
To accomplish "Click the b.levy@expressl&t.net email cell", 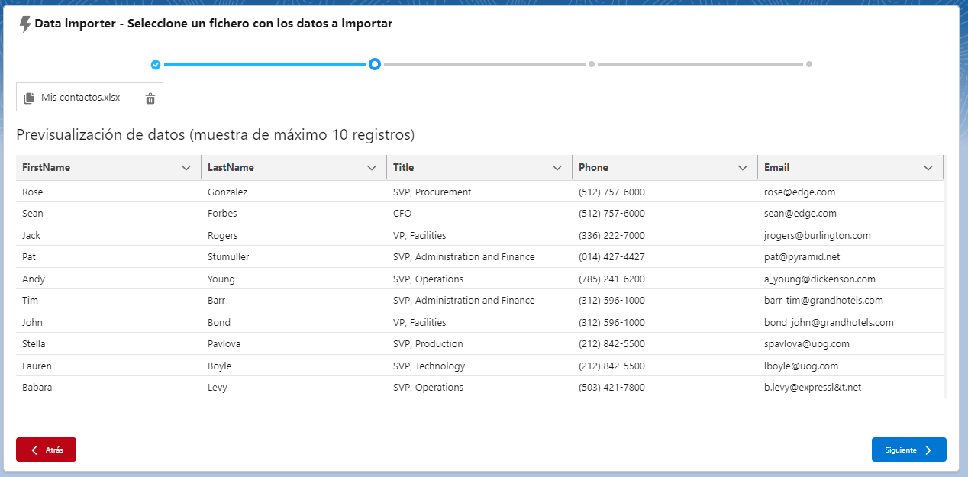I will pyautogui.click(x=850, y=388).
